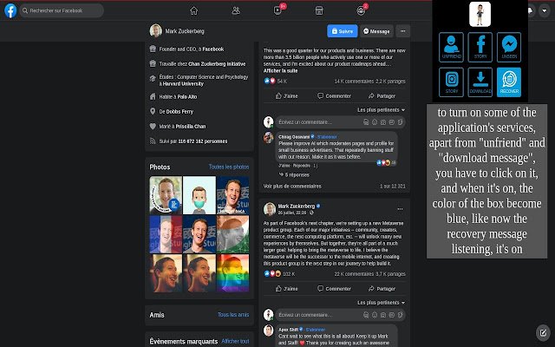555x347 pixels.
Task: Click the sticker icon in second comment field
Action: (400, 315)
